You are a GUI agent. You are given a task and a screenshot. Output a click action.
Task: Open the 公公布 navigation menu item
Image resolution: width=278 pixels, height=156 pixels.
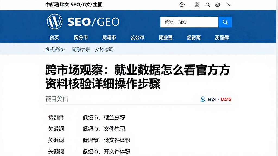(x=137, y=37)
